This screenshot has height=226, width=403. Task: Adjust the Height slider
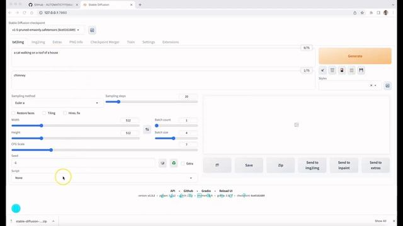tap(76, 138)
